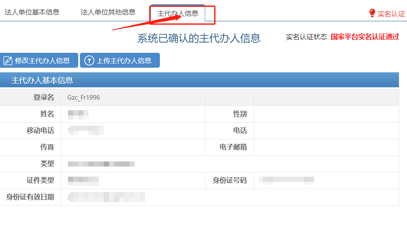Select the 主代办人信息 tab
The height and width of the screenshot is (227, 407).
pyautogui.click(x=178, y=13)
